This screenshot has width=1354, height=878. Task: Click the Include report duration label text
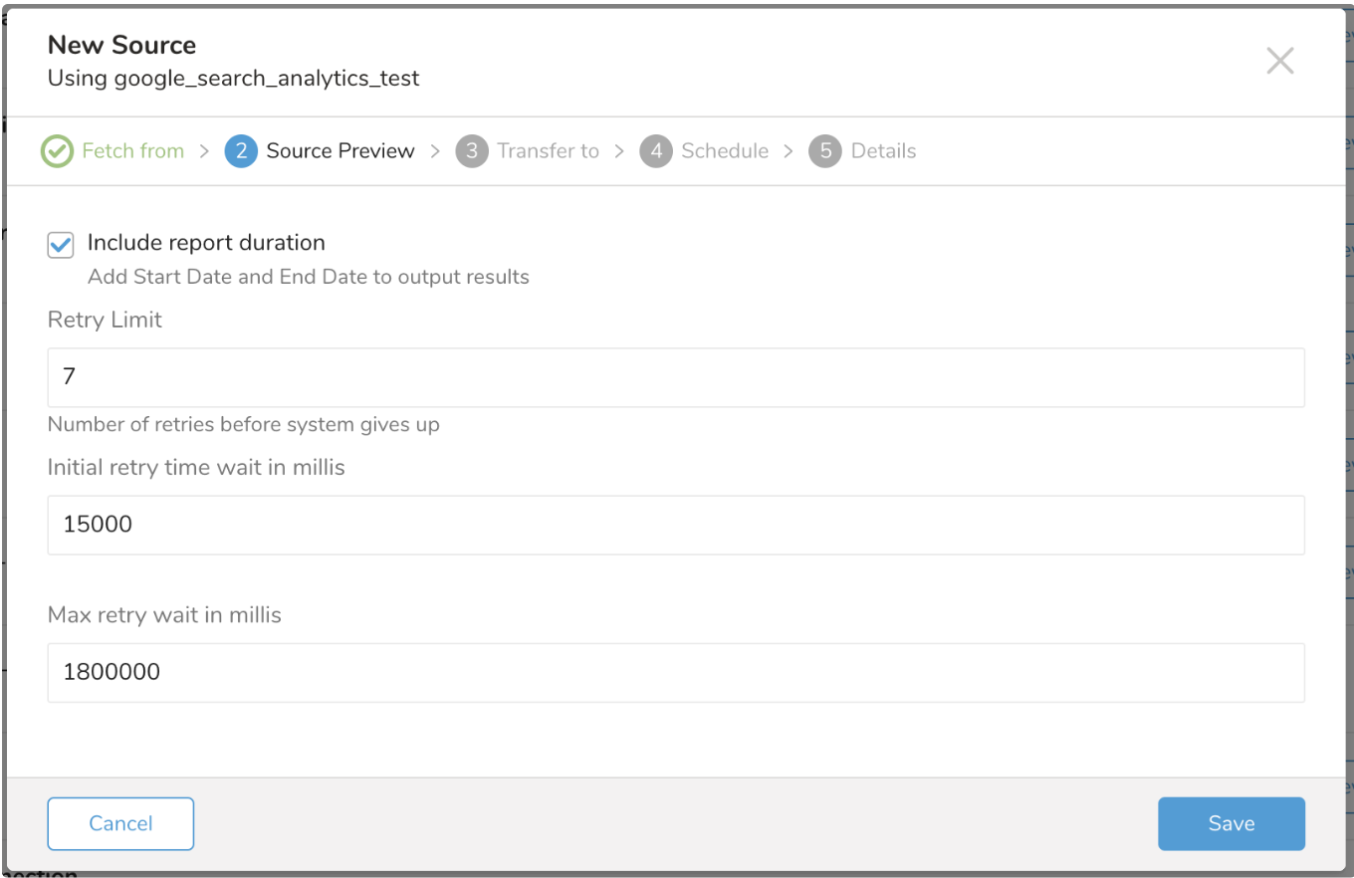point(206,243)
